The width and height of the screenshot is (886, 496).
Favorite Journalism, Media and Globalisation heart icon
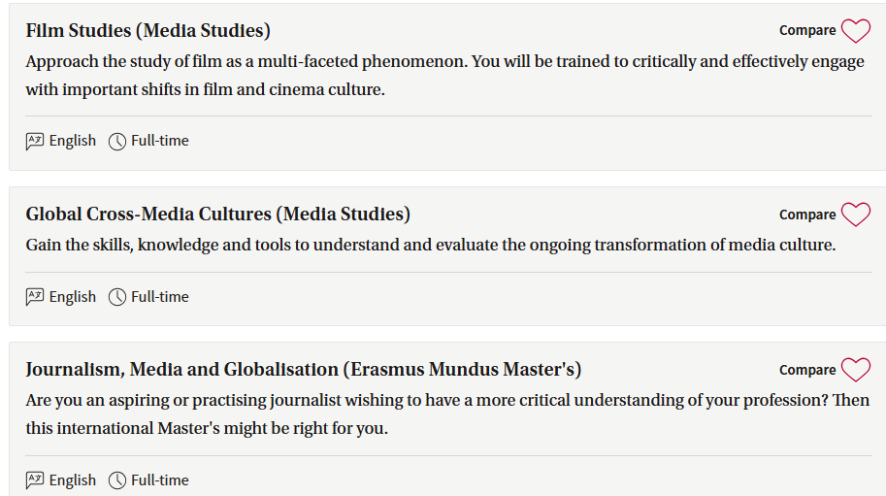point(856,370)
